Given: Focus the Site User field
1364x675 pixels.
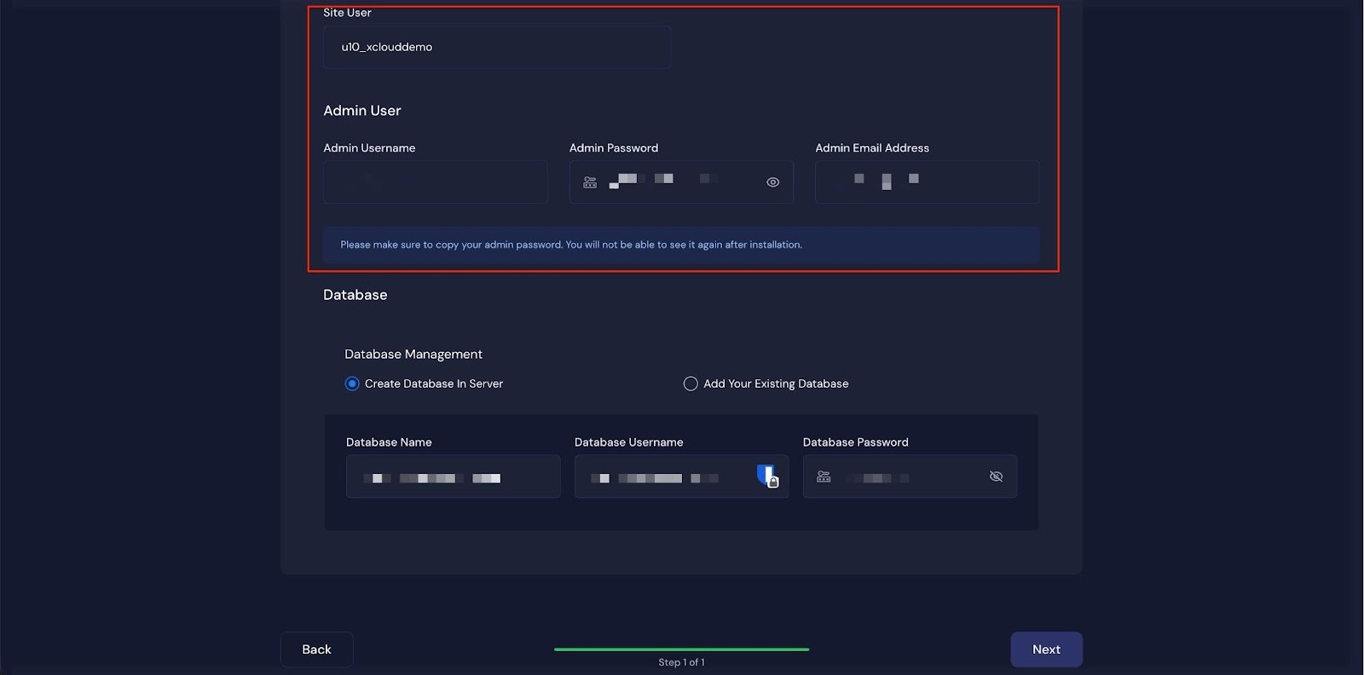Looking at the screenshot, I should 496,47.
